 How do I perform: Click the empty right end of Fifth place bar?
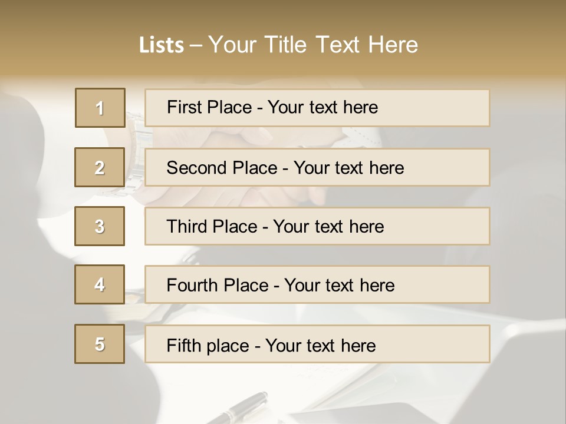click(x=448, y=344)
